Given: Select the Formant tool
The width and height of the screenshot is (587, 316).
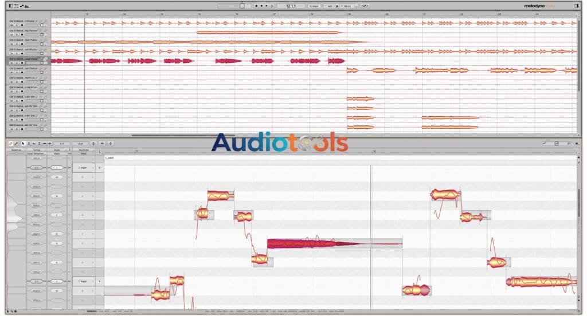Looking at the screenshot, I should (x=34, y=144).
